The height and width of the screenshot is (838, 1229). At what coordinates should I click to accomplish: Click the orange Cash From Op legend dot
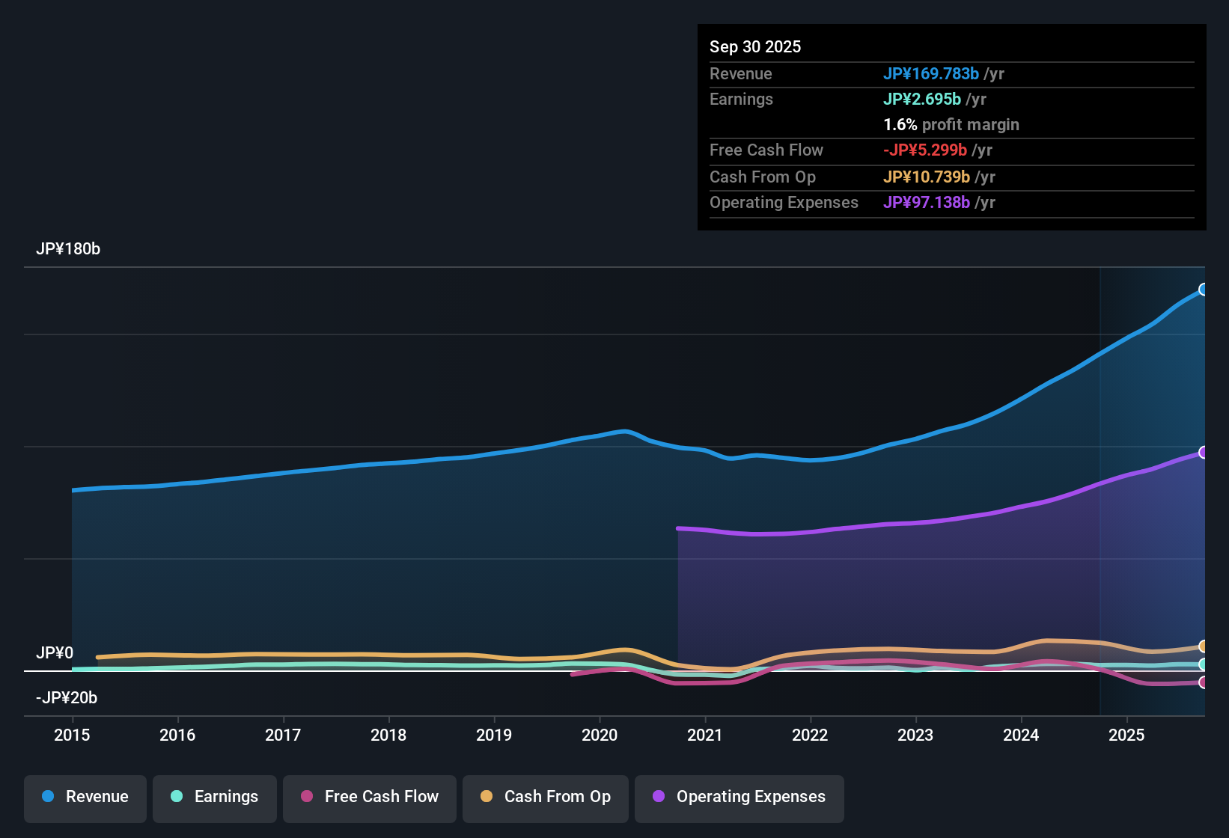486,797
